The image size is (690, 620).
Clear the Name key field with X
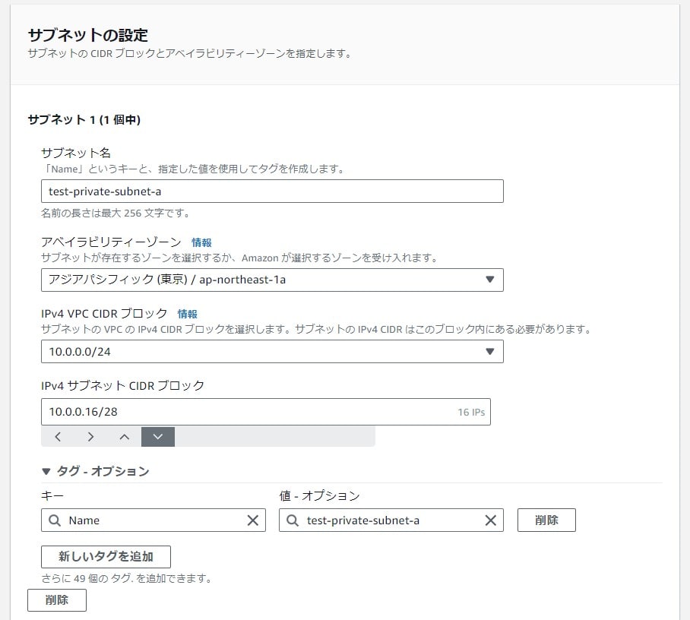(x=253, y=520)
